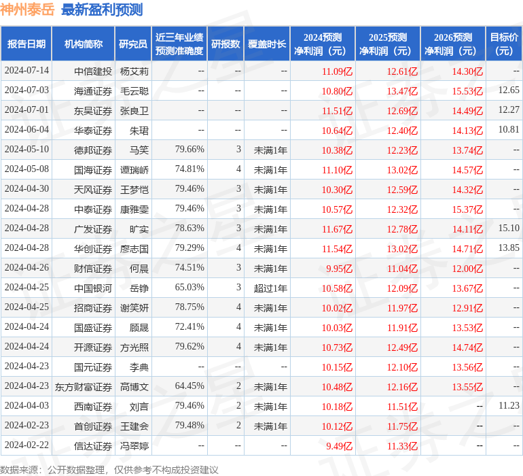Select 2026 profit value 12.00亿
523x476 pixels.
point(467,268)
